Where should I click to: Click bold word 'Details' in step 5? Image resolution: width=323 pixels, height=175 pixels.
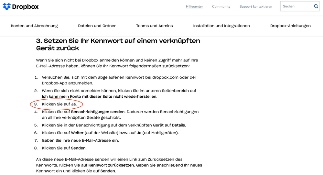pos(178,125)
